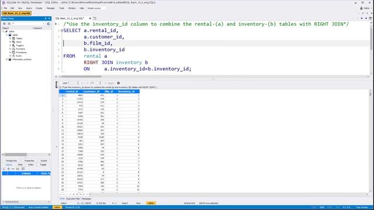Click the last icon in the column toolbar
The height and width of the screenshot is (210, 374).
coord(23,169)
